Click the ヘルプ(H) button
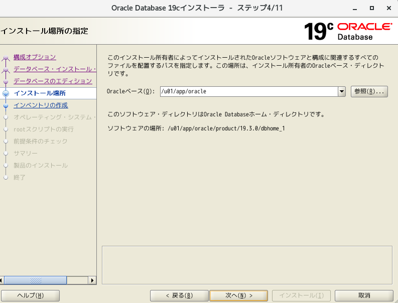 pyautogui.click(x=31, y=295)
